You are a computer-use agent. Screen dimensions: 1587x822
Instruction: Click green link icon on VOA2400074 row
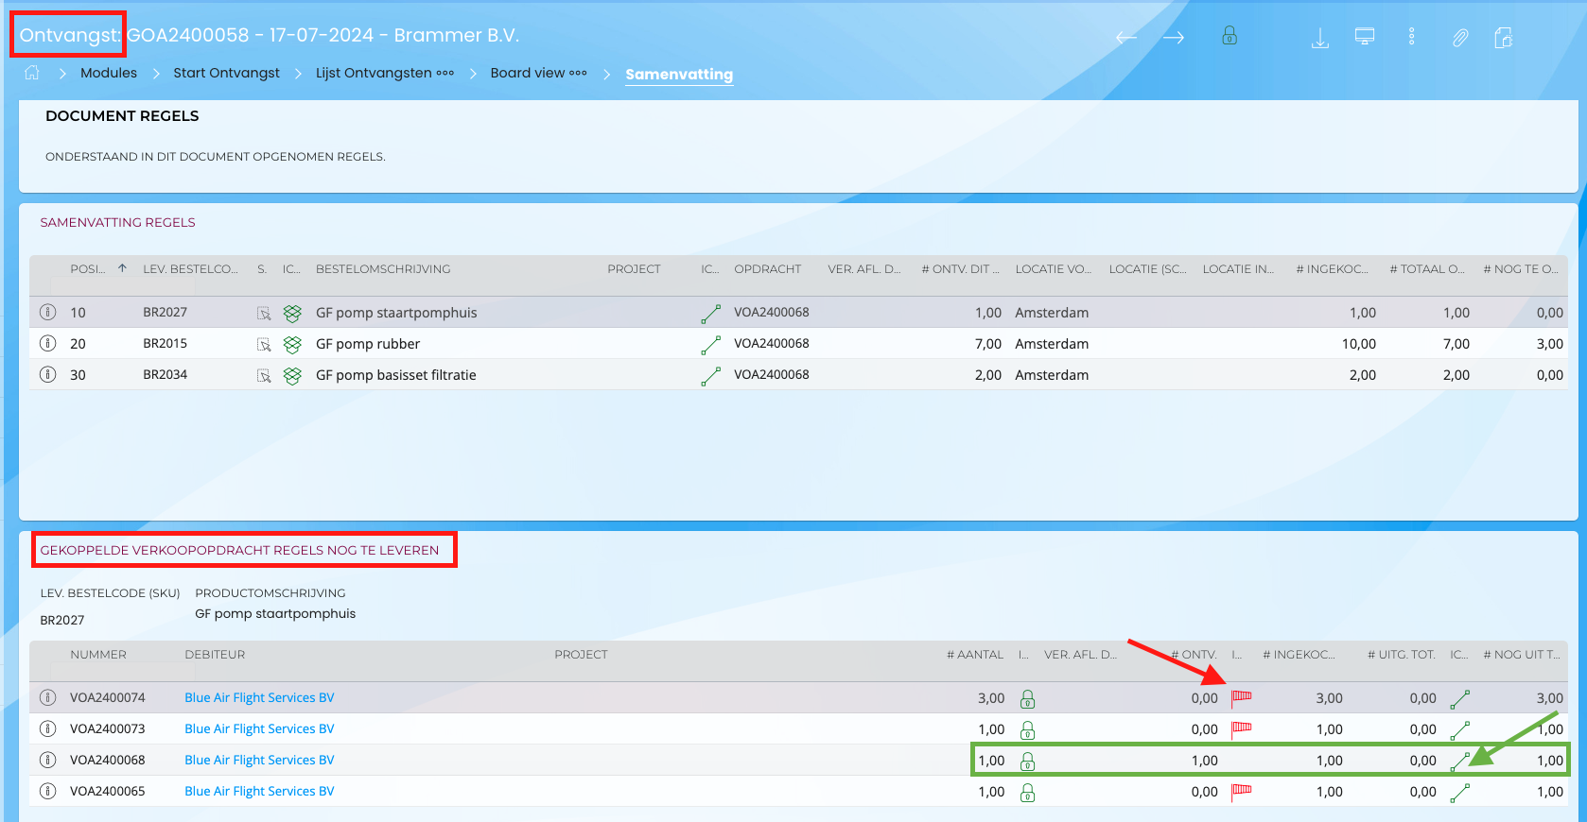(x=1459, y=699)
